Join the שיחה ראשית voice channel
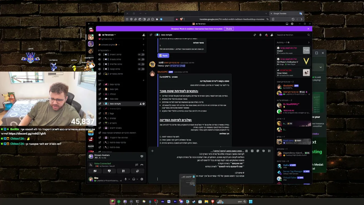The height and width of the screenshot is (205, 364). point(121,54)
